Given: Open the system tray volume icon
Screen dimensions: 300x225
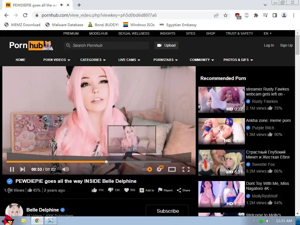Looking at the screenshot, I should point(268,221).
